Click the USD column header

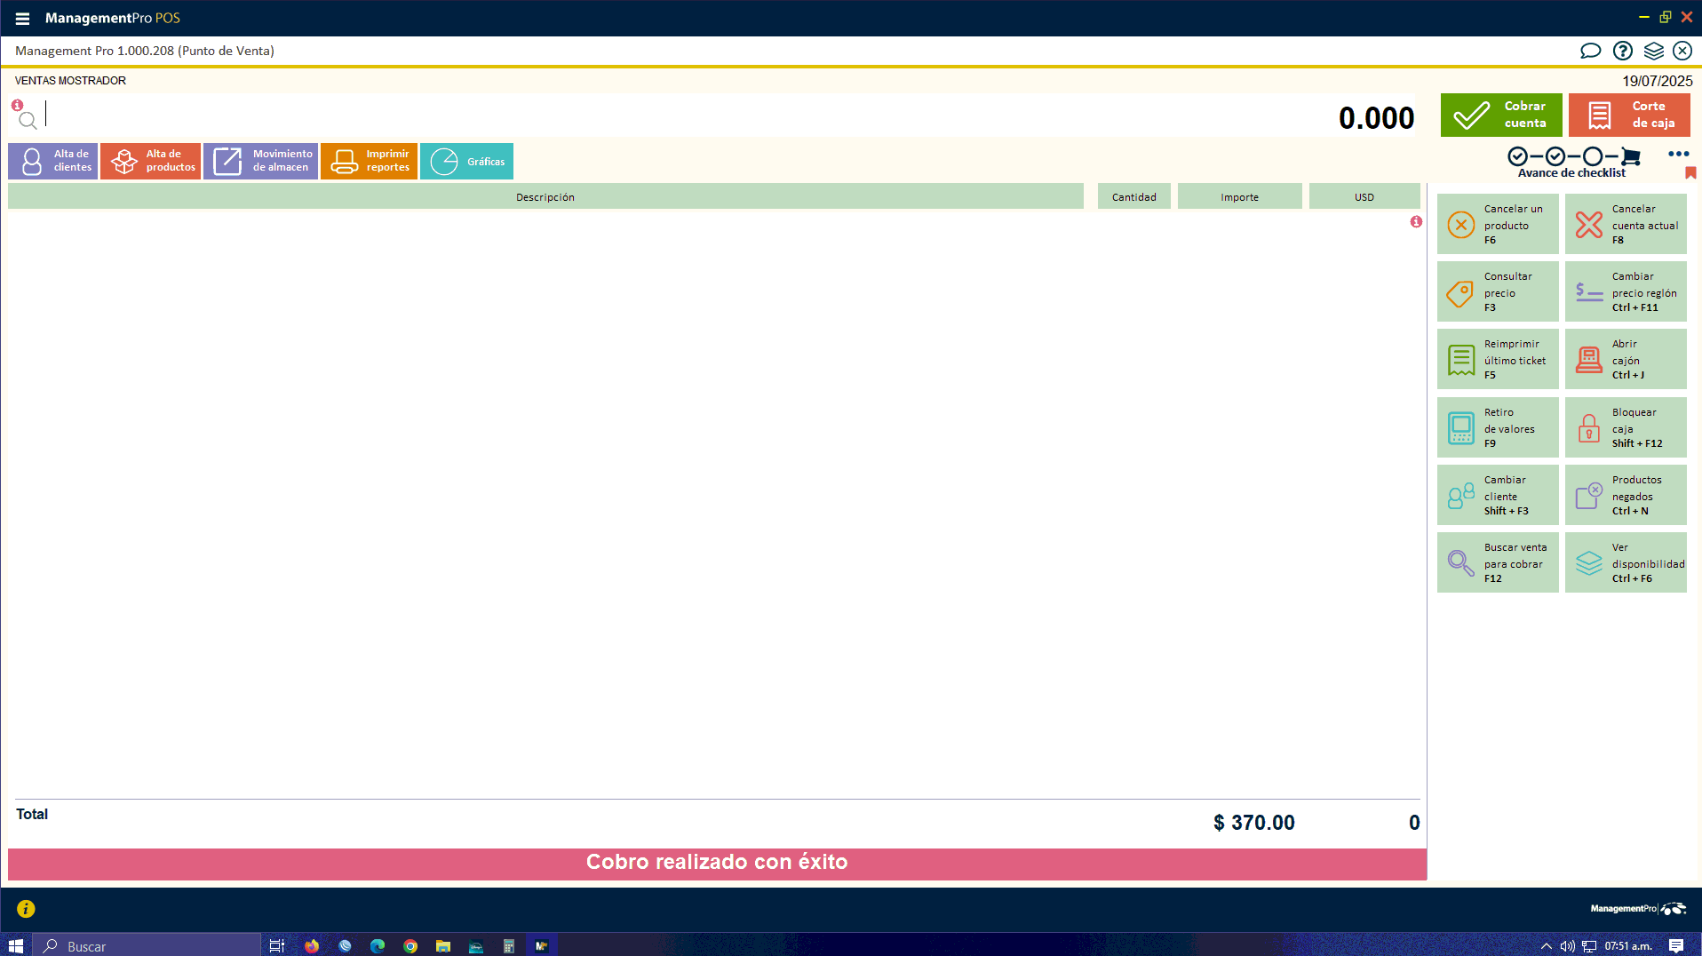click(x=1364, y=196)
